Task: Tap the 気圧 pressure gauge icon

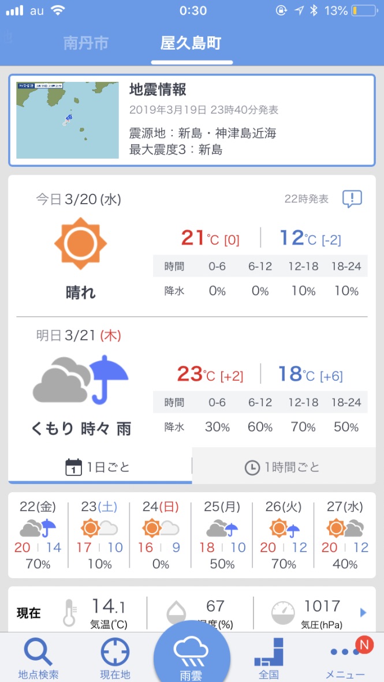Action: tap(283, 613)
